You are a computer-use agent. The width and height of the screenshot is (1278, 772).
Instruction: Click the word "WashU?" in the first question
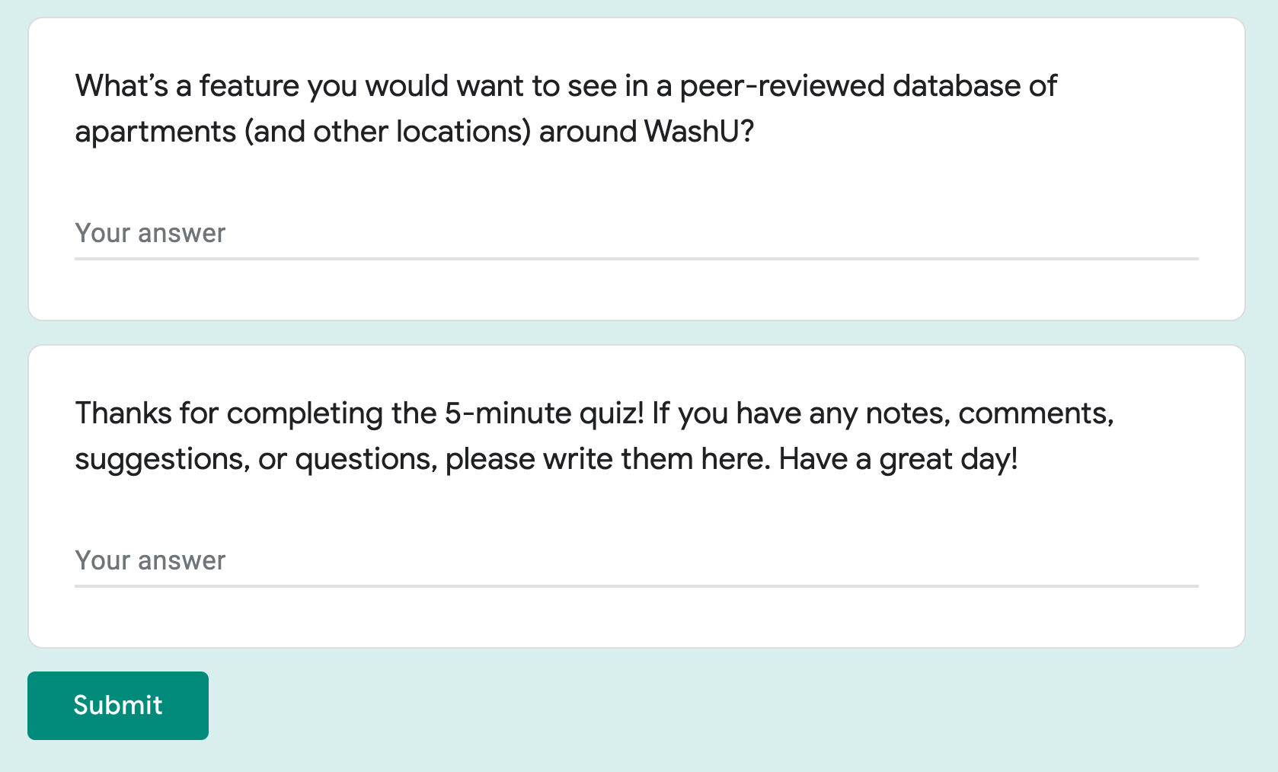tap(699, 132)
